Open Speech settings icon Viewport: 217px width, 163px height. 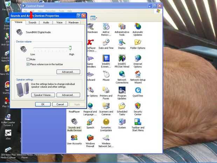pos(90,124)
